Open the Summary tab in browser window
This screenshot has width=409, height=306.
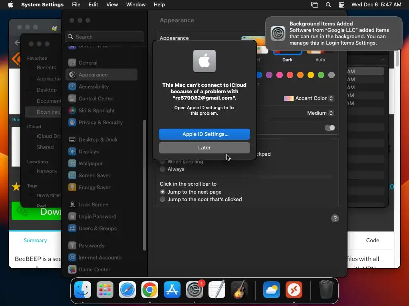point(35,240)
